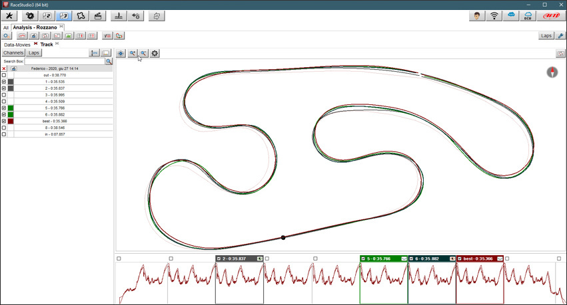567x305 pixels.
Task: Open track view settings gear
Action: coord(155,53)
